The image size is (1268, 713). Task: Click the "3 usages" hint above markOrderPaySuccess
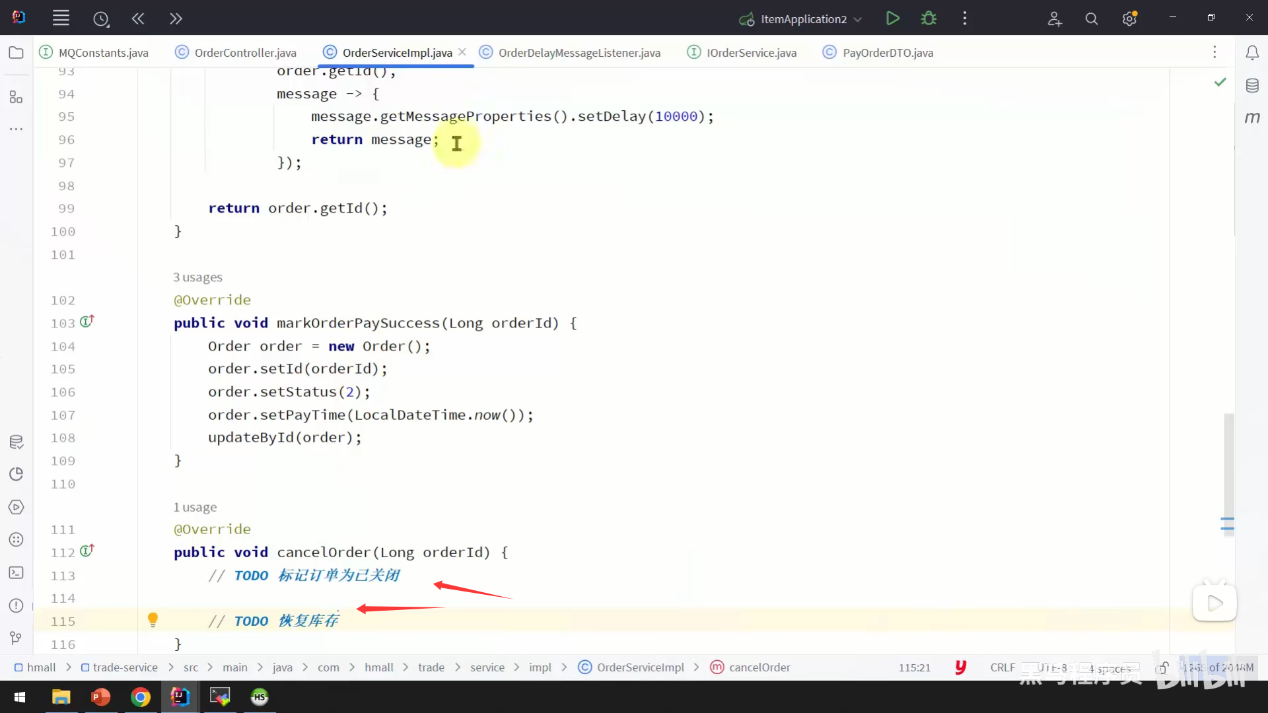coord(197,277)
